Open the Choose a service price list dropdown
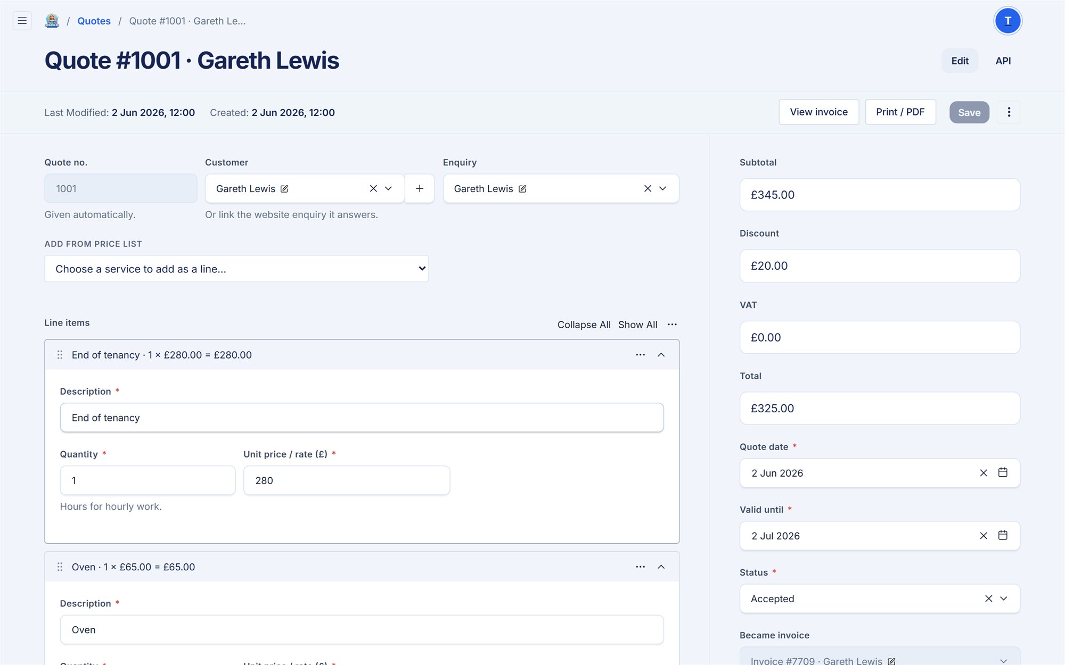Screen dimensions: 1065x665 point(236,269)
